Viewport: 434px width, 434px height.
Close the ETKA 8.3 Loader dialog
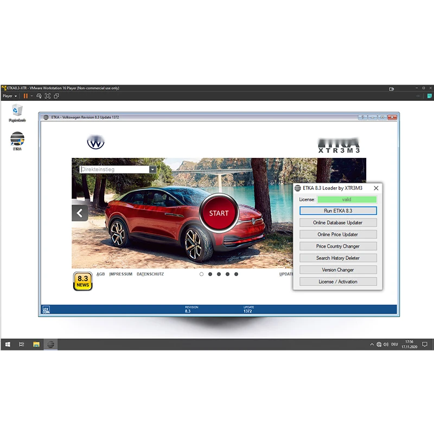pyautogui.click(x=376, y=188)
